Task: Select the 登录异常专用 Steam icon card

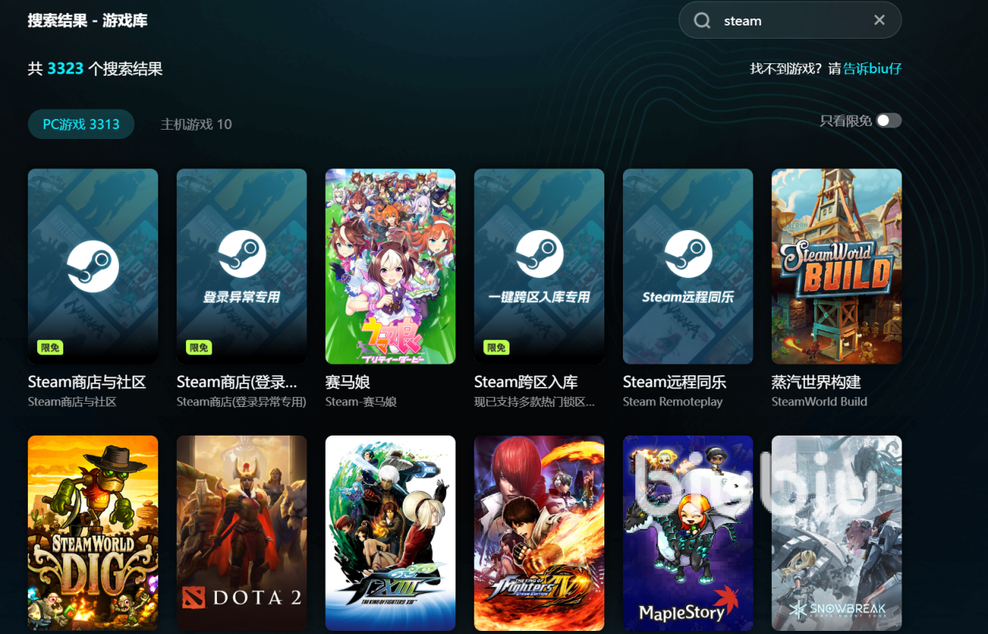Action: click(242, 266)
